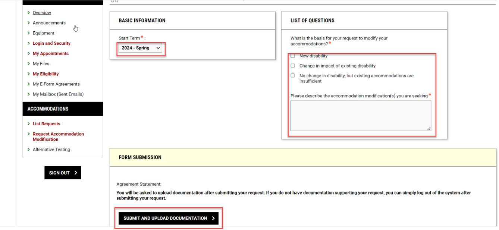The image size is (499, 230).
Task: Open Announcements in the sidebar
Action: pos(49,23)
